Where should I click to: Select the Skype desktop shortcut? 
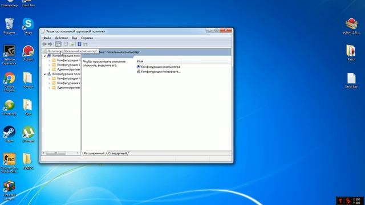tap(28, 26)
